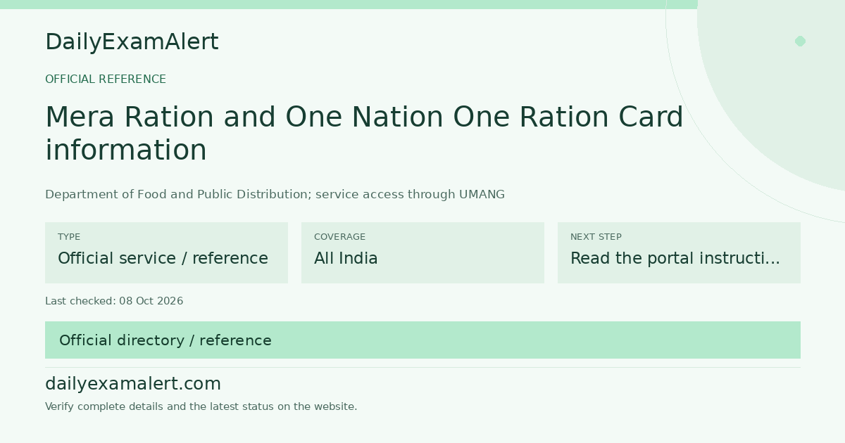Open the Official service / reference type card
Viewport: 845px width, 443px height.
(166, 252)
